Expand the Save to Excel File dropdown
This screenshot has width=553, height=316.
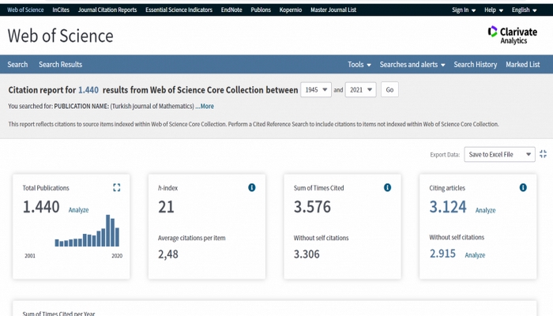[x=499, y=155]
